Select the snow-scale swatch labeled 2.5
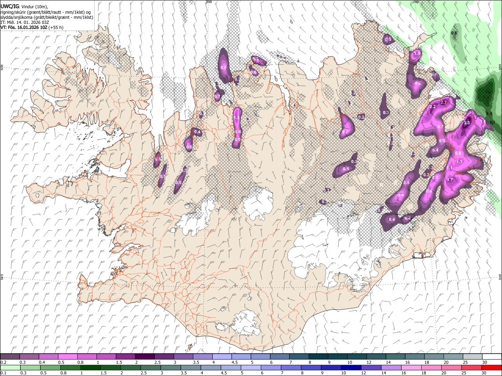This screenshot has height=376, width=502. pos(164,357)
